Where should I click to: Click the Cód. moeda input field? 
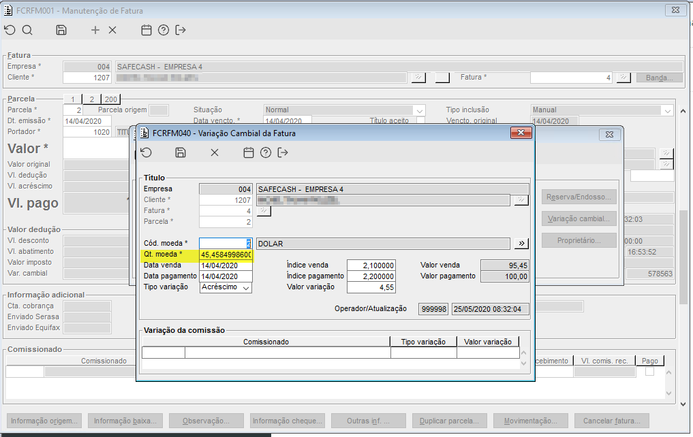pyautogui.click(x=226, y=244)
